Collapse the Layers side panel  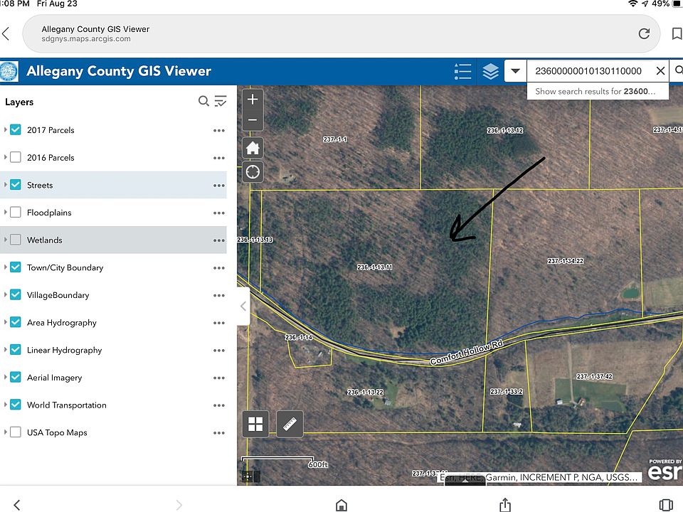(x=243, y=306)
